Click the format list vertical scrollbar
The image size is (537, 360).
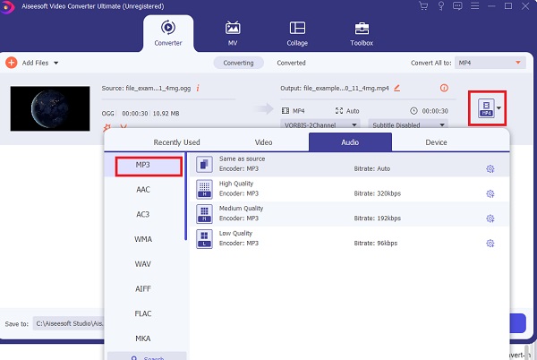(x=185, y=196)
